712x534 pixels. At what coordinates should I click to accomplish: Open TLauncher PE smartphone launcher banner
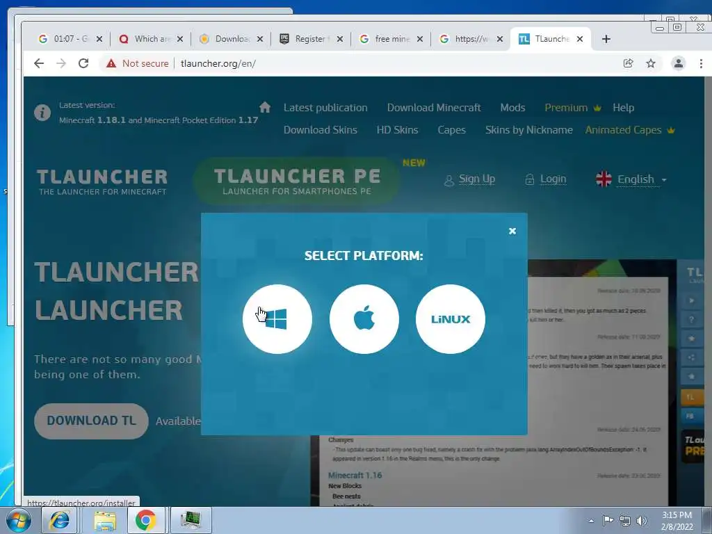click(x=297, y=181)
